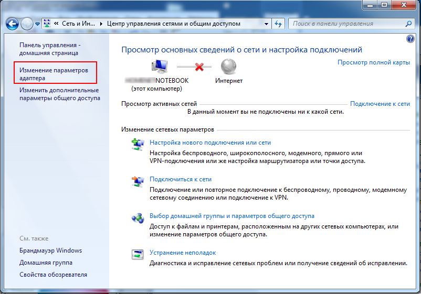Focus the Поиск в панели управления search field
Viewport: 421px width, 294px height.
click(x=346, y=24)
